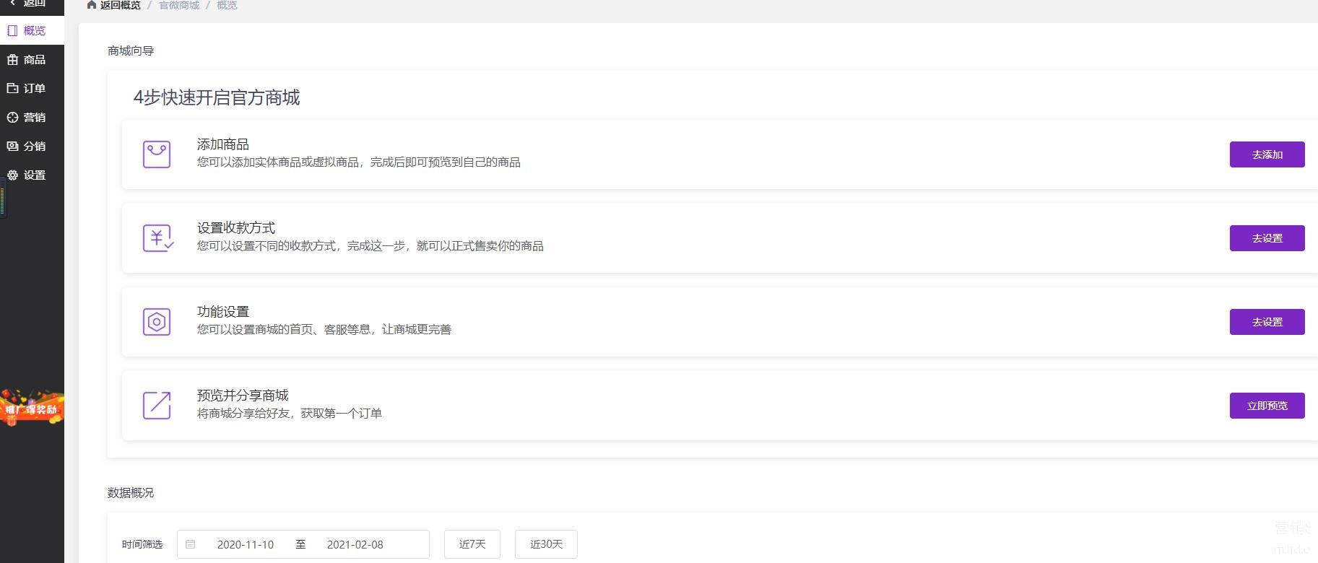The height and width of the screenshot is (563, 1318).
Task: Click the shopping bag icon for 添加商品
Action: click(x=157, y=154)
